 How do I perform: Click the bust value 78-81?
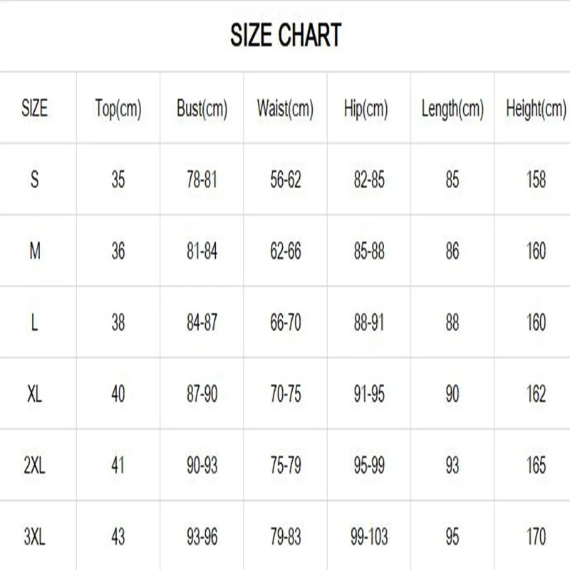tap(202, 180)
